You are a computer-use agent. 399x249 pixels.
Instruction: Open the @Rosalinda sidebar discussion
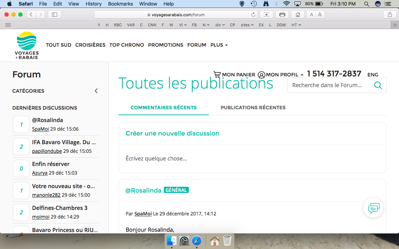pos(47,120)
